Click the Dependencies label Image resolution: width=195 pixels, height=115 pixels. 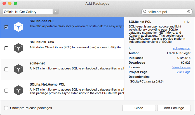tap(139, 77)
